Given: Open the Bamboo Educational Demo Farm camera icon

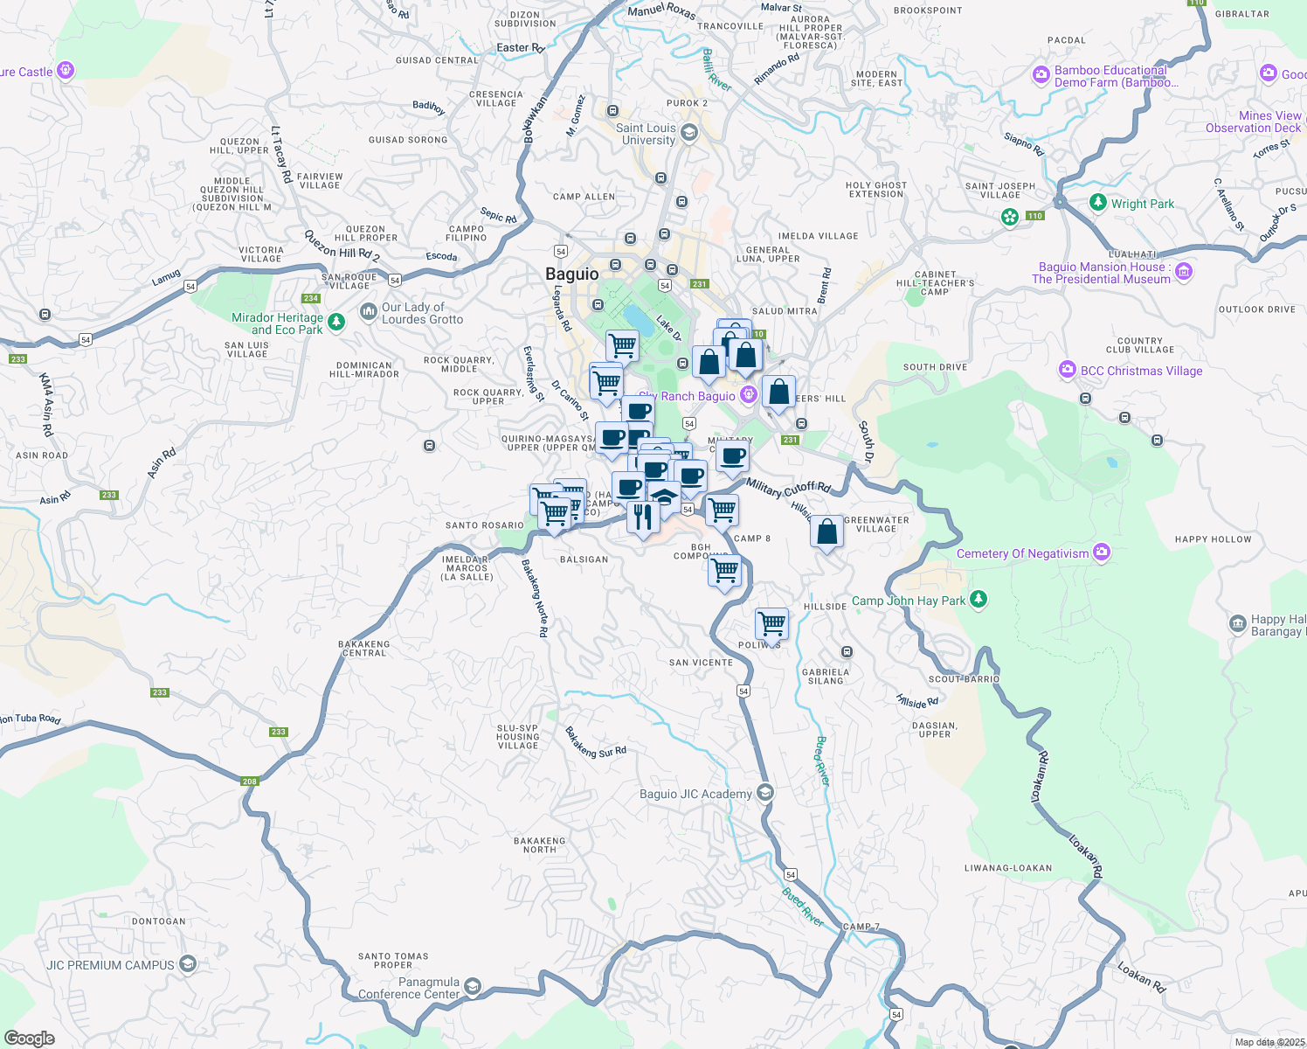Looking at the screenshot, I should pos(1041,75).
